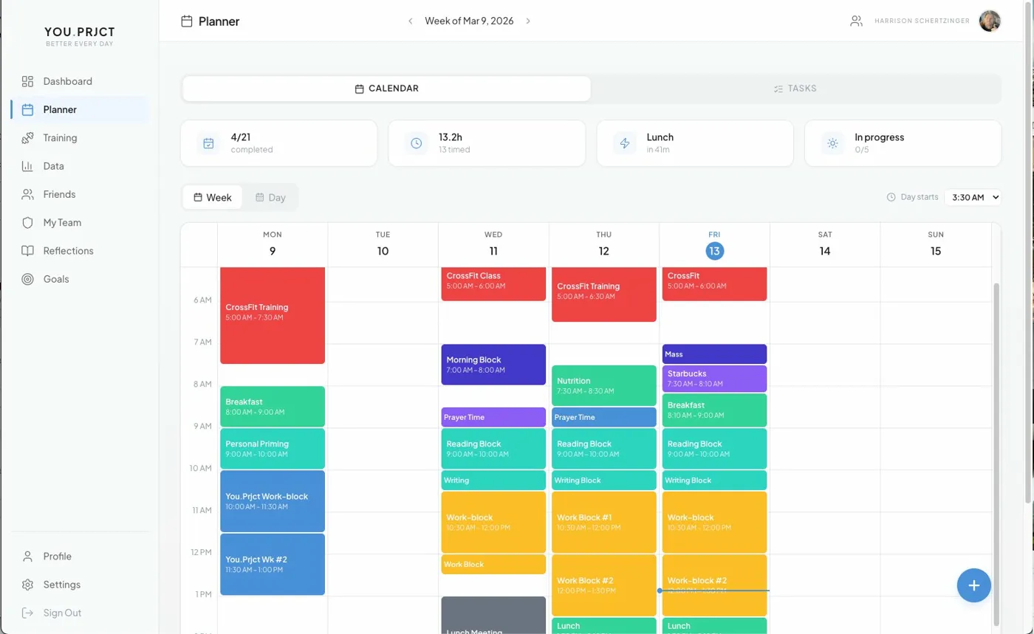
Task: Click the calendar icon next to Planner title
Action: (x=185, y=21)
